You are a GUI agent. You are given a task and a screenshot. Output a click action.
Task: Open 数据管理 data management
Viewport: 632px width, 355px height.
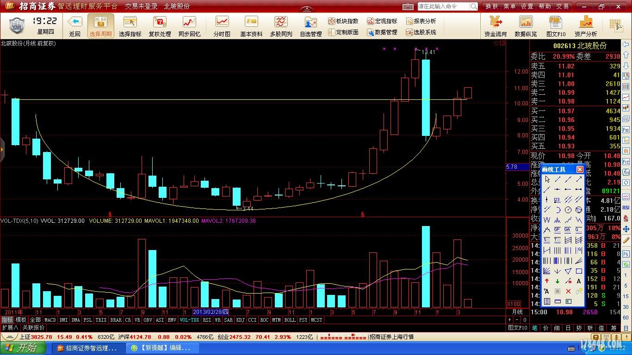point(382,32)
